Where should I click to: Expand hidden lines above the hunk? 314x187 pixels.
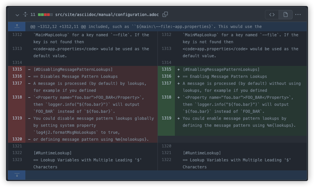17,26
